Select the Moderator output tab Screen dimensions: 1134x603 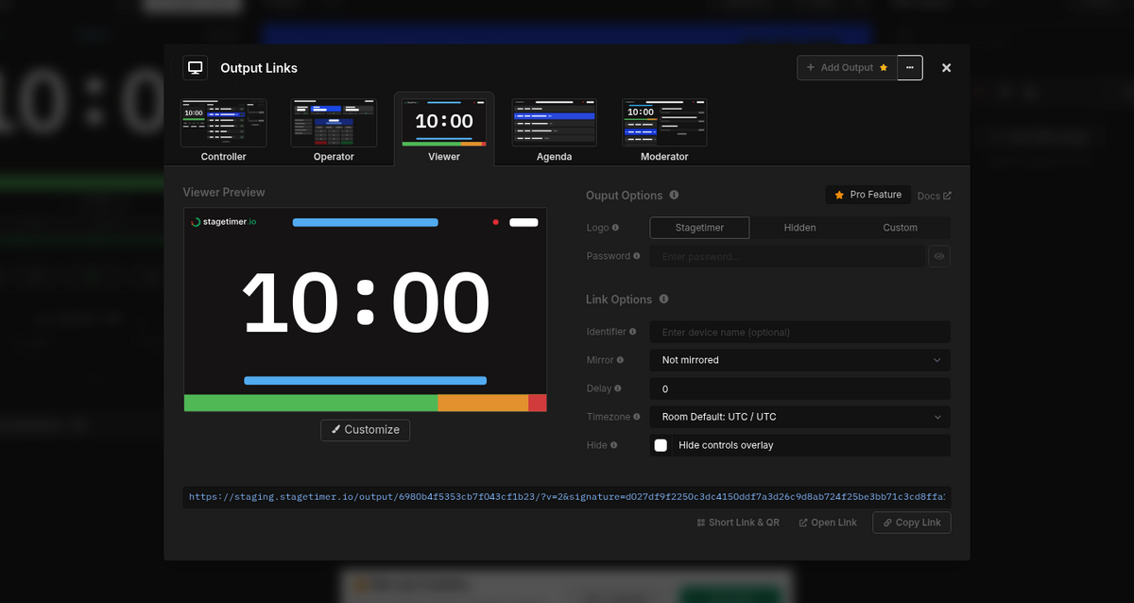pos(664,129)
